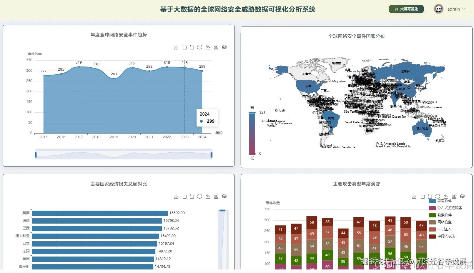
Task: Hide the 勒索软件 series via legend
Action: [x=440, y=215]
